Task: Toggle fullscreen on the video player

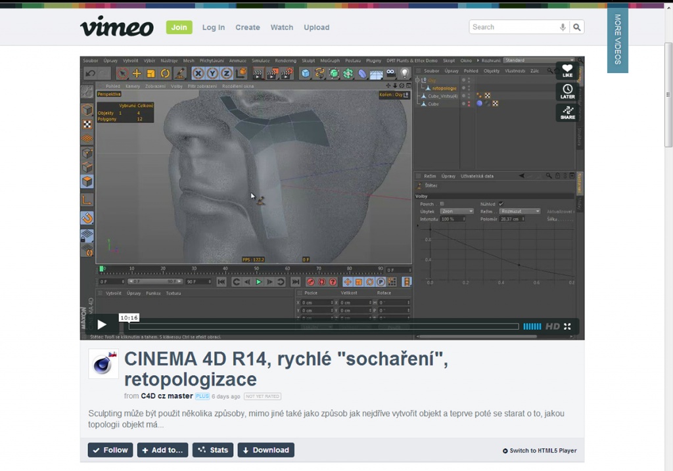Action: [x=567, y=326]
